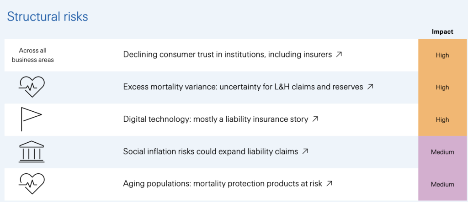Click the courthouse icon beside Social inflation risks
The image size is (468, 202).
32,152
